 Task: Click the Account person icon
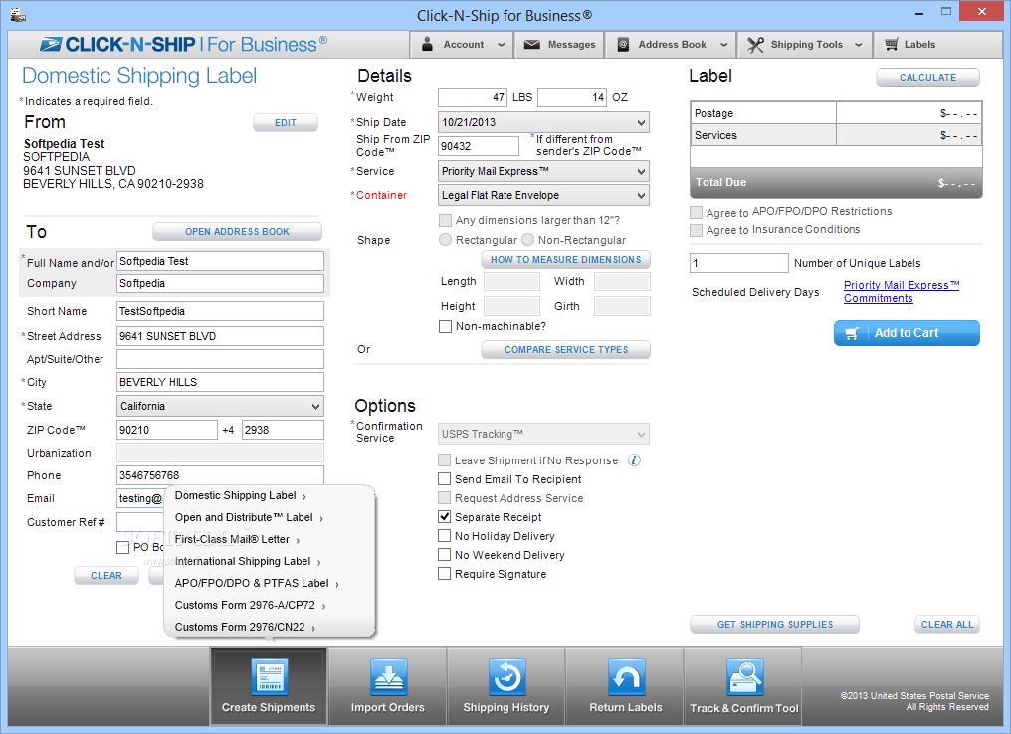[427, 44]
